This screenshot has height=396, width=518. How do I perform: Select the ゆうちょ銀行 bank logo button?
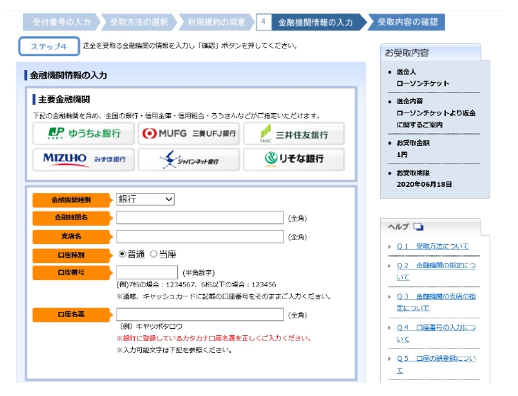tap(83, 133)
